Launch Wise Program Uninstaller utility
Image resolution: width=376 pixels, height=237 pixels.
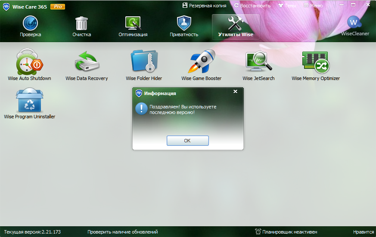29,103
